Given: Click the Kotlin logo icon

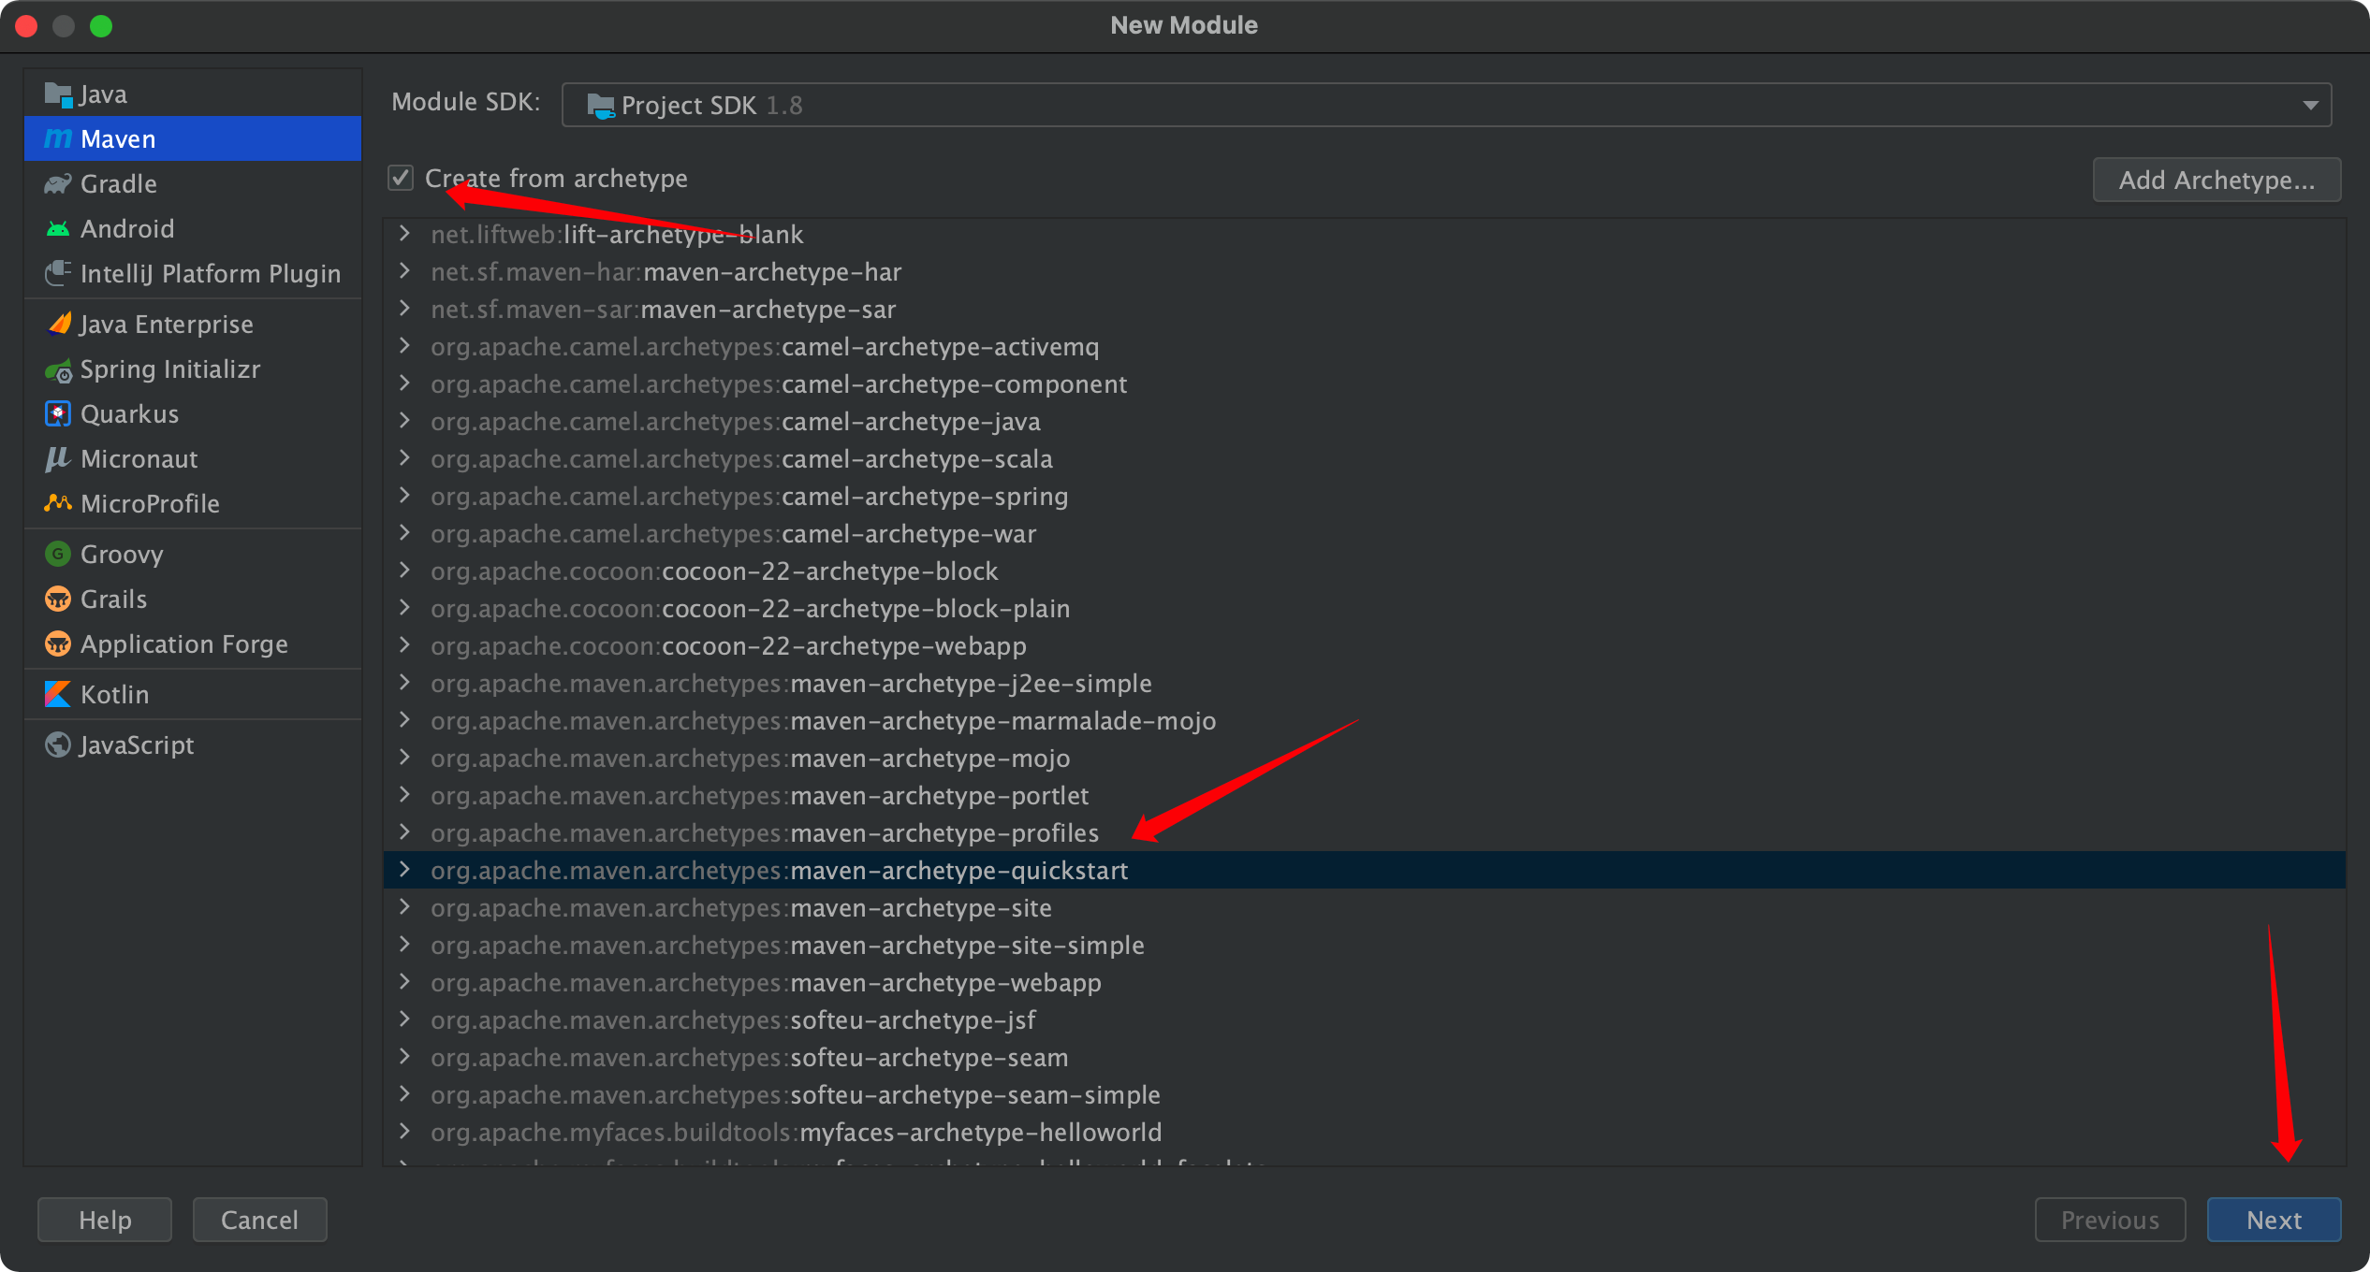Looking at the screenshot, I should (x=57, y=695).
